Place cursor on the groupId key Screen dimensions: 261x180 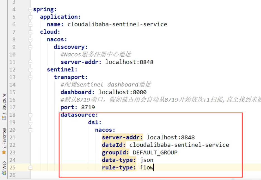click(x=115, y=152)
